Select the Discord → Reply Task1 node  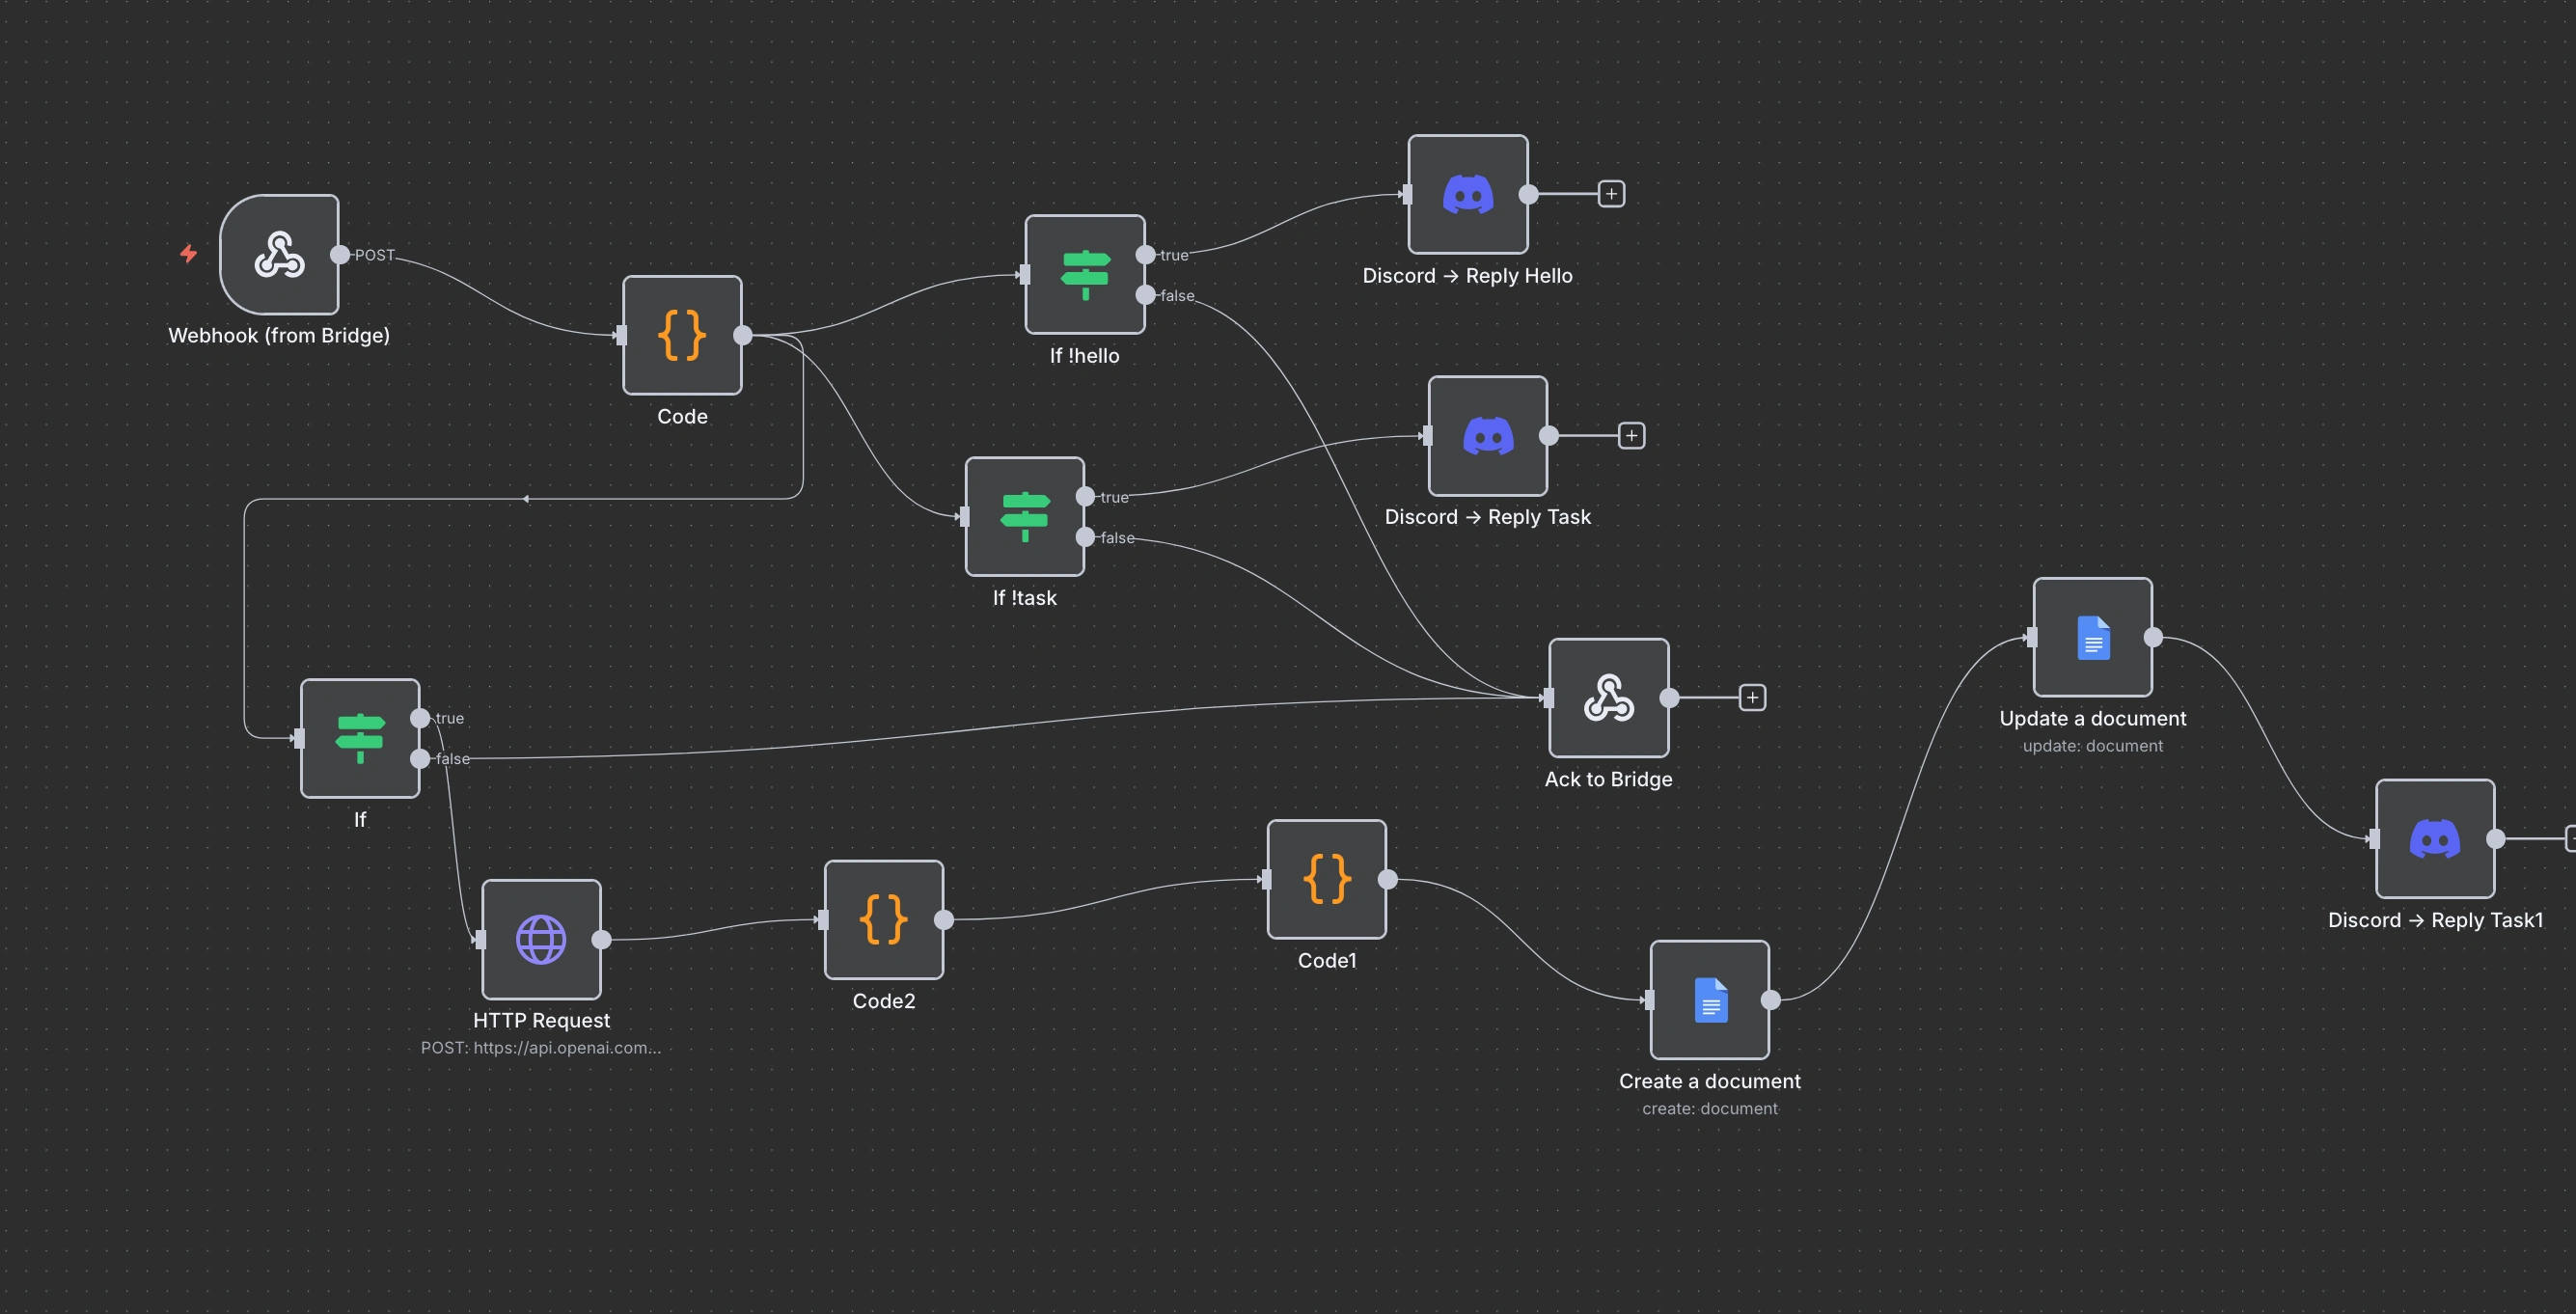(x=2434, y=839)
